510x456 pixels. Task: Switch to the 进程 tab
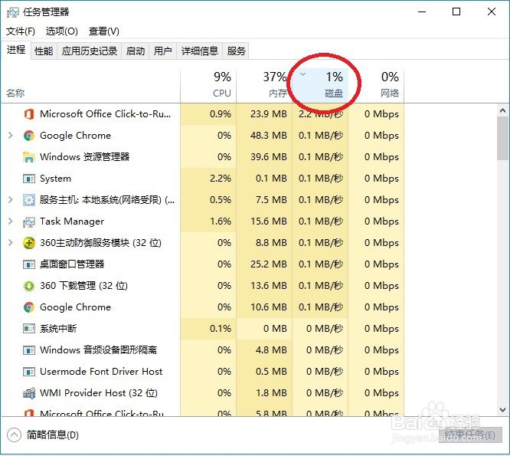coord(16,50)
